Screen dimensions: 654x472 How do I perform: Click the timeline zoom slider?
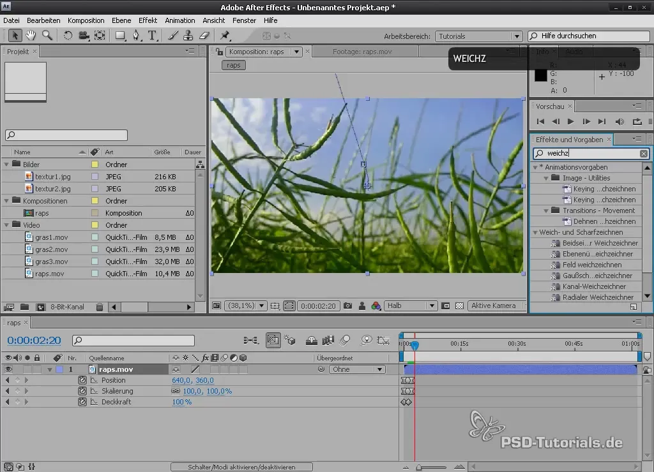coord(432,468)
